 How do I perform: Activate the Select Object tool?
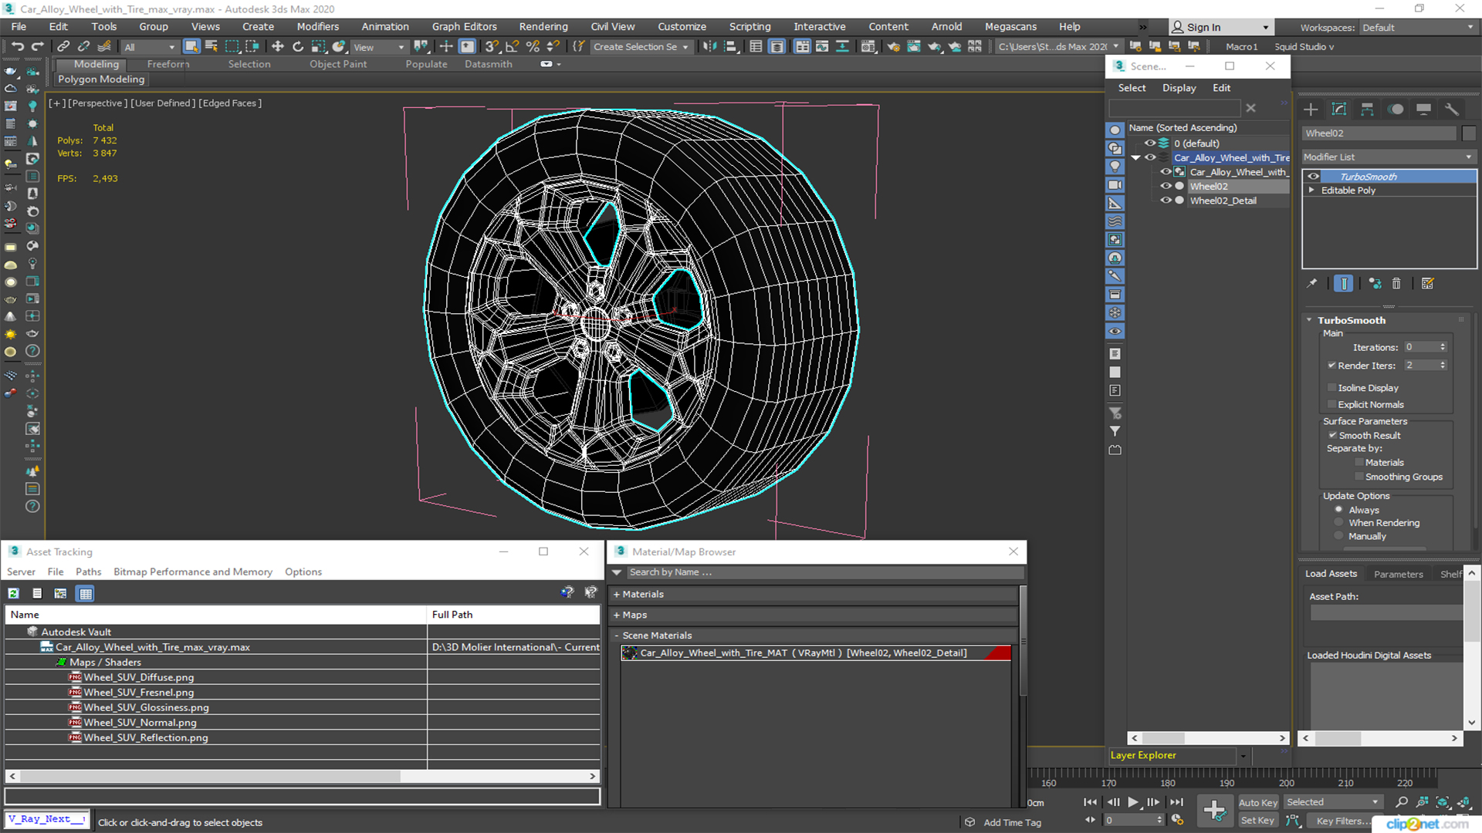191,46
